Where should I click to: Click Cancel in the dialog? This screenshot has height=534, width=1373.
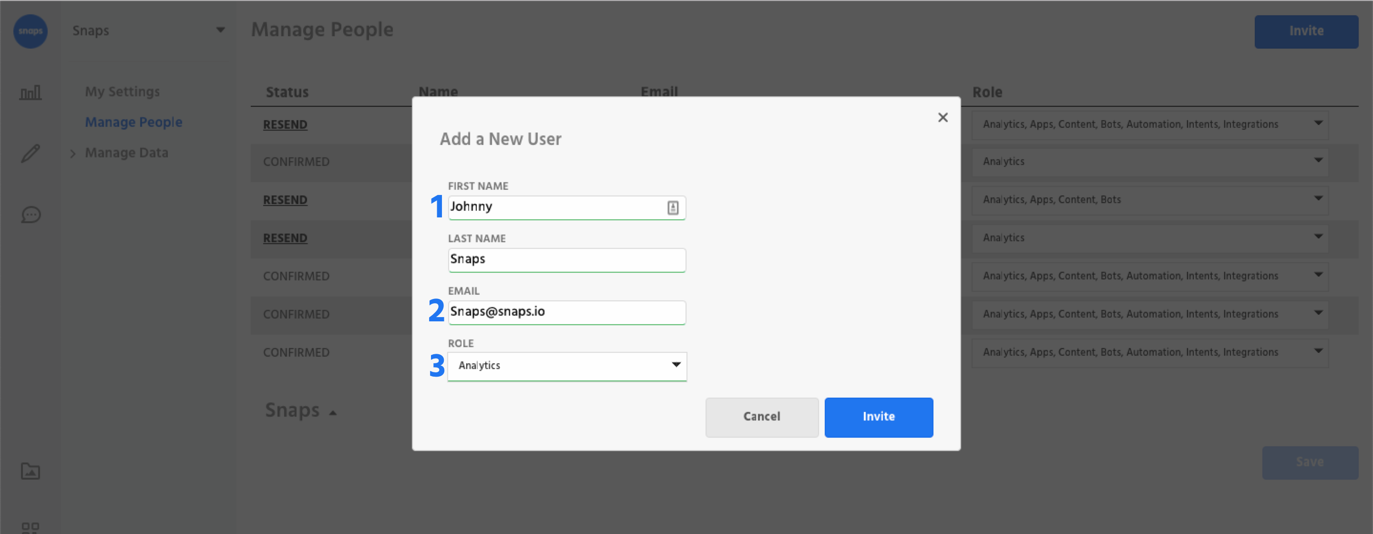pos(762,417)
